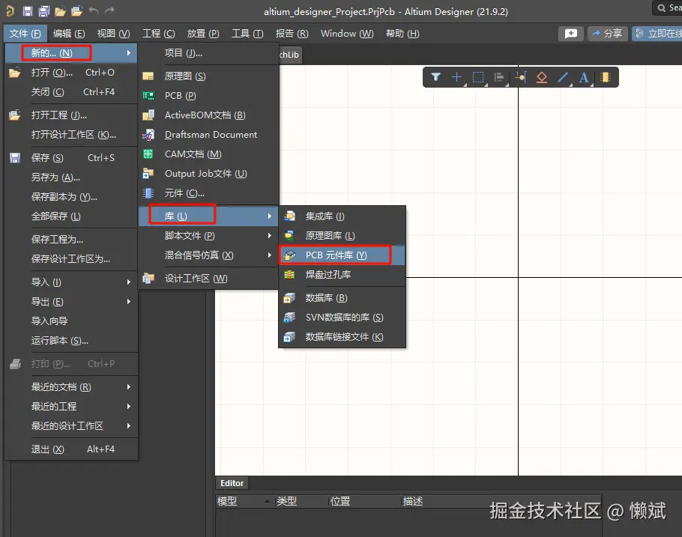Screen dimensions: 682x537
Task: Choose CAM文档 (M) item
Action: 208,154
